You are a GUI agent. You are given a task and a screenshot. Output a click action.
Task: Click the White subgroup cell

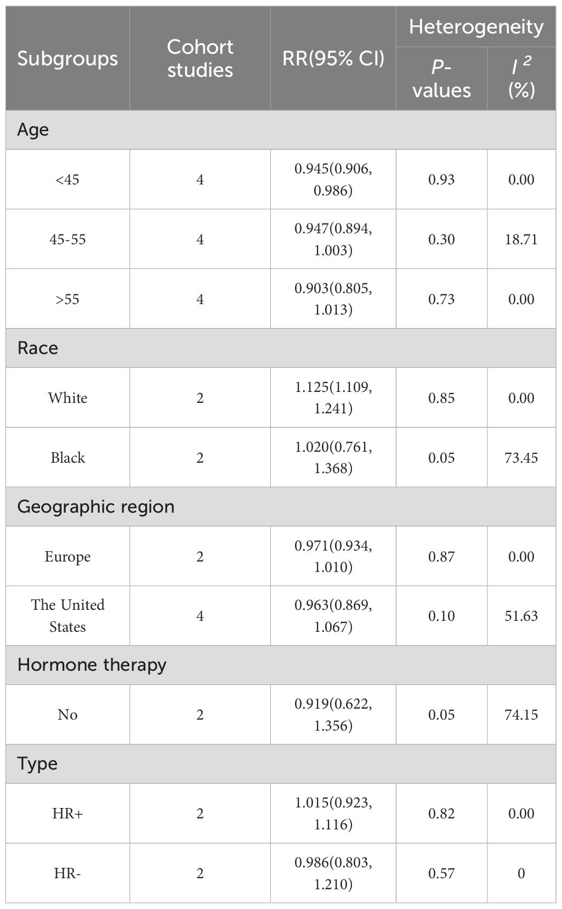[x=67, y=398]
